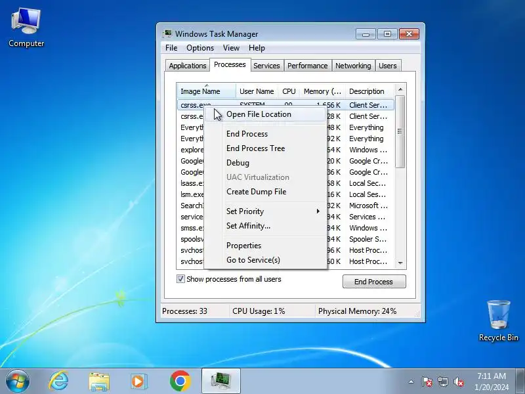Open the Action Center flag icon
The image size is (525, 394).
pos(427,382)
